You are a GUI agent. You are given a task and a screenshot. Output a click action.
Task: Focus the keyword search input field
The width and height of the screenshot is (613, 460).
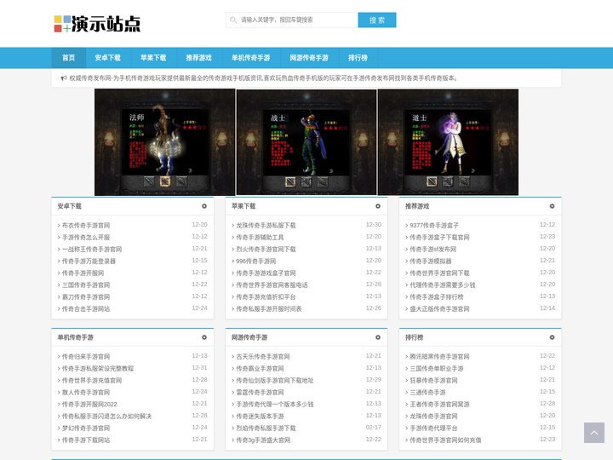[x=292, y=20]
